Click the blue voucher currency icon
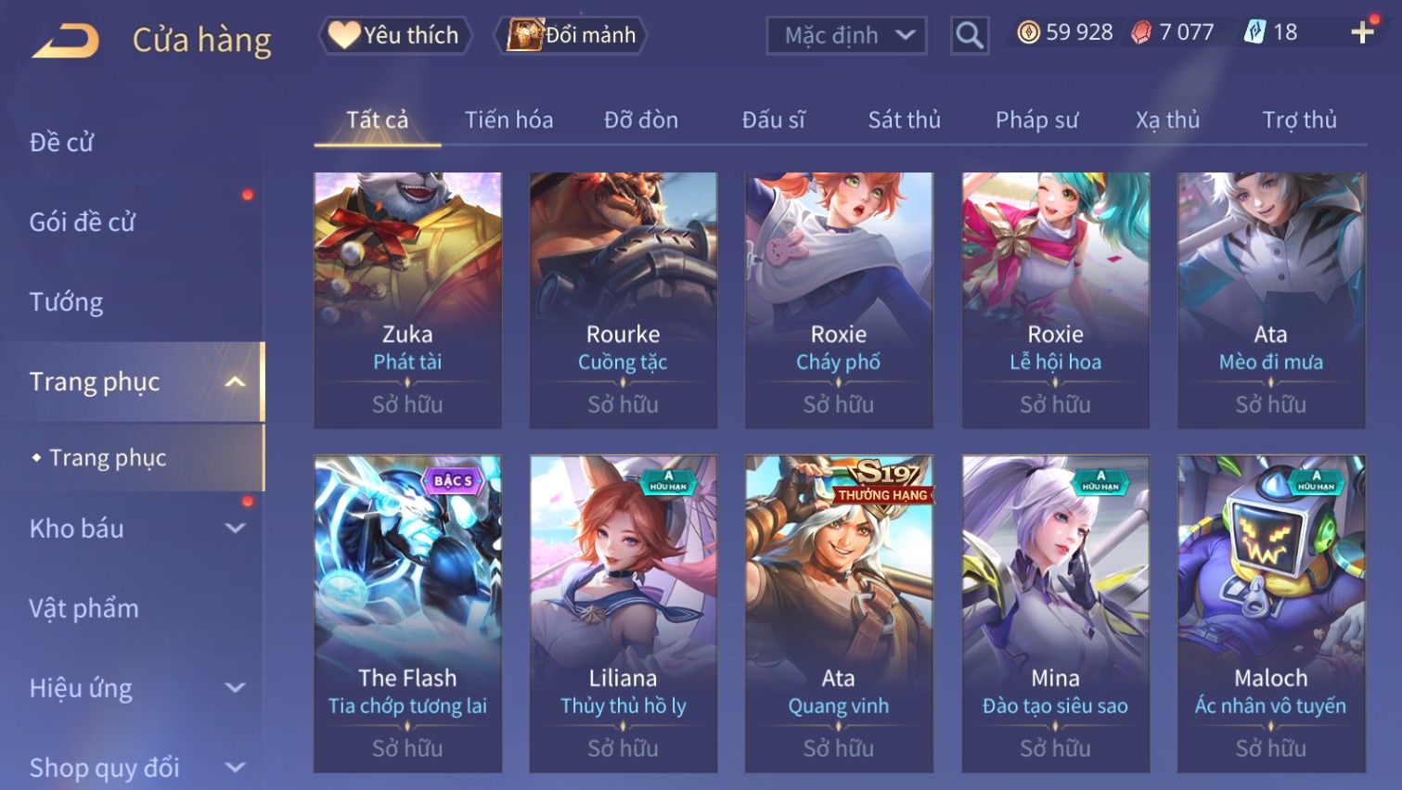This screenshot has width=1402, height=790. [x=1254, y=32]
